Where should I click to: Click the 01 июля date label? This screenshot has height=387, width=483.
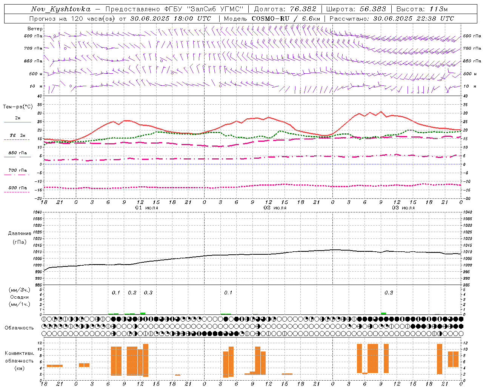[x=147, y=208]
